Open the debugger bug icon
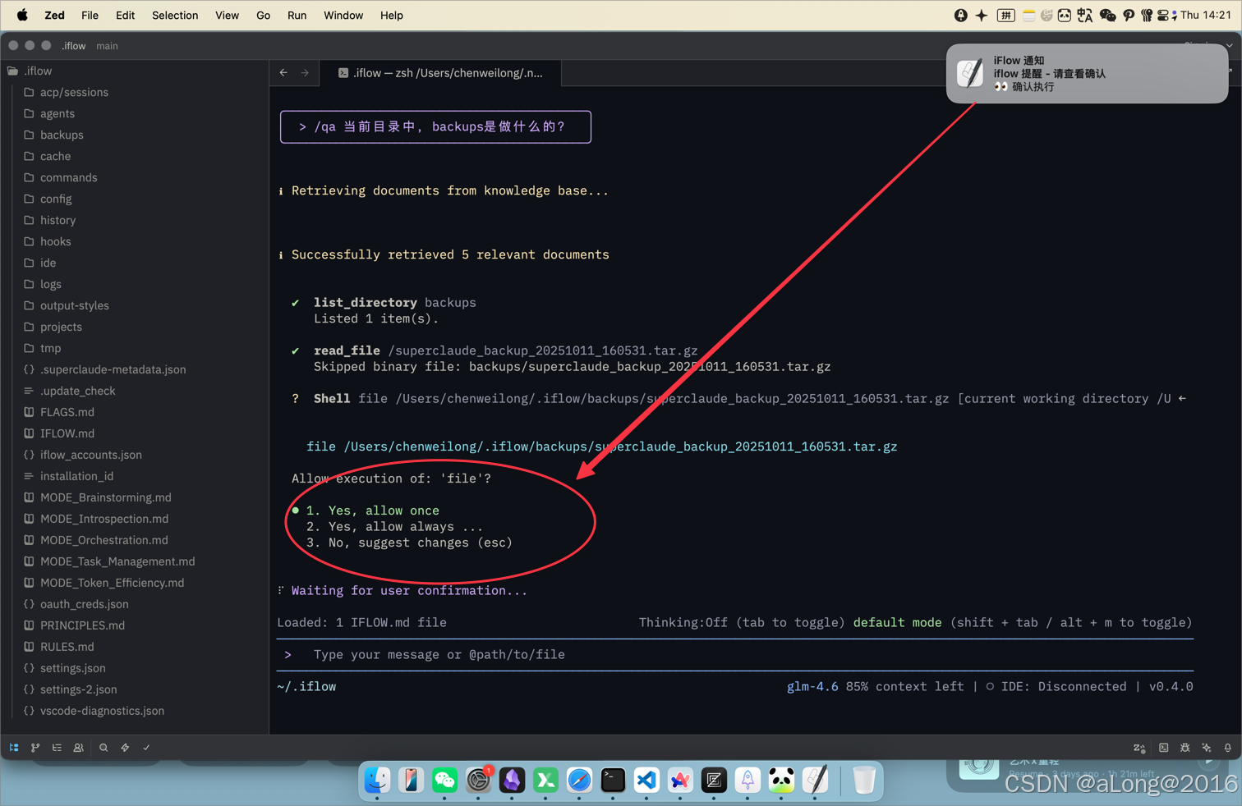Viewport: 1242px width, 806px height. pos(1185,748)
